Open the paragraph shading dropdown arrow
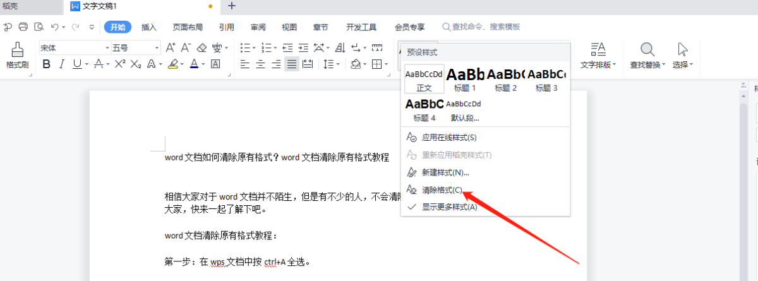758x281 pixels. click(365, 64)
